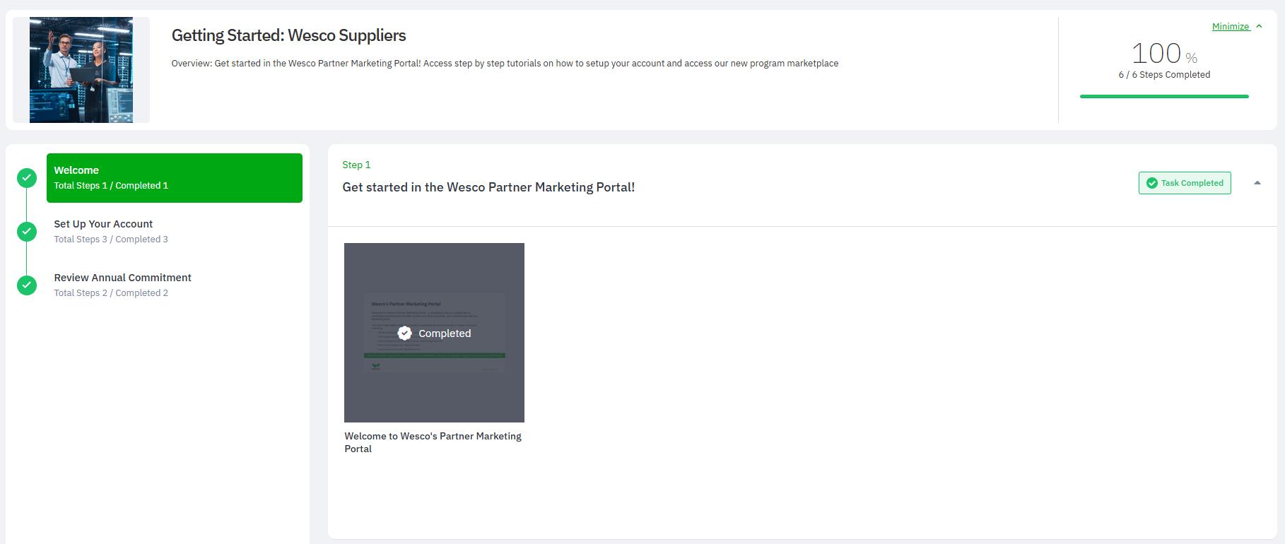
Task: Select the Welcome section in the sidebar
Action: [174, 178]
